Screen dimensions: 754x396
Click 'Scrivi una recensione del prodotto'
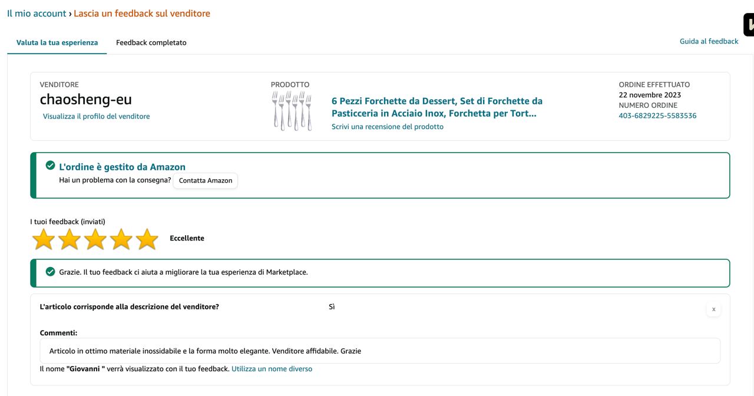(x=387, y=127)
